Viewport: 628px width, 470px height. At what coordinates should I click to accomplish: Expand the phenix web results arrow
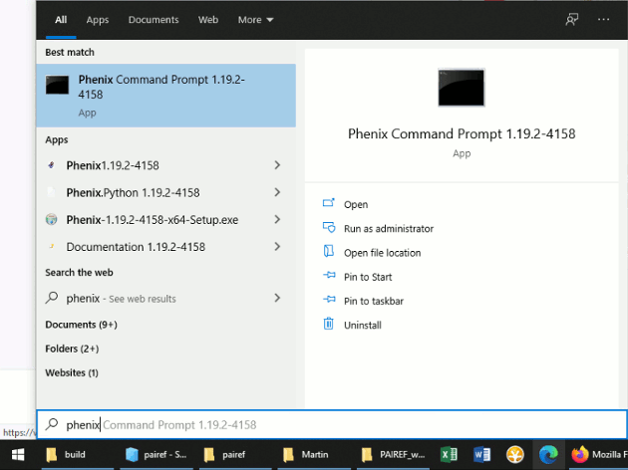coord(277,298)
